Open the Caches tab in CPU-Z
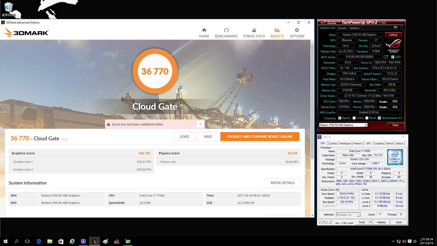Image resolution: width=437 pixels, height=246 pixels. click(x=333, y=143)
